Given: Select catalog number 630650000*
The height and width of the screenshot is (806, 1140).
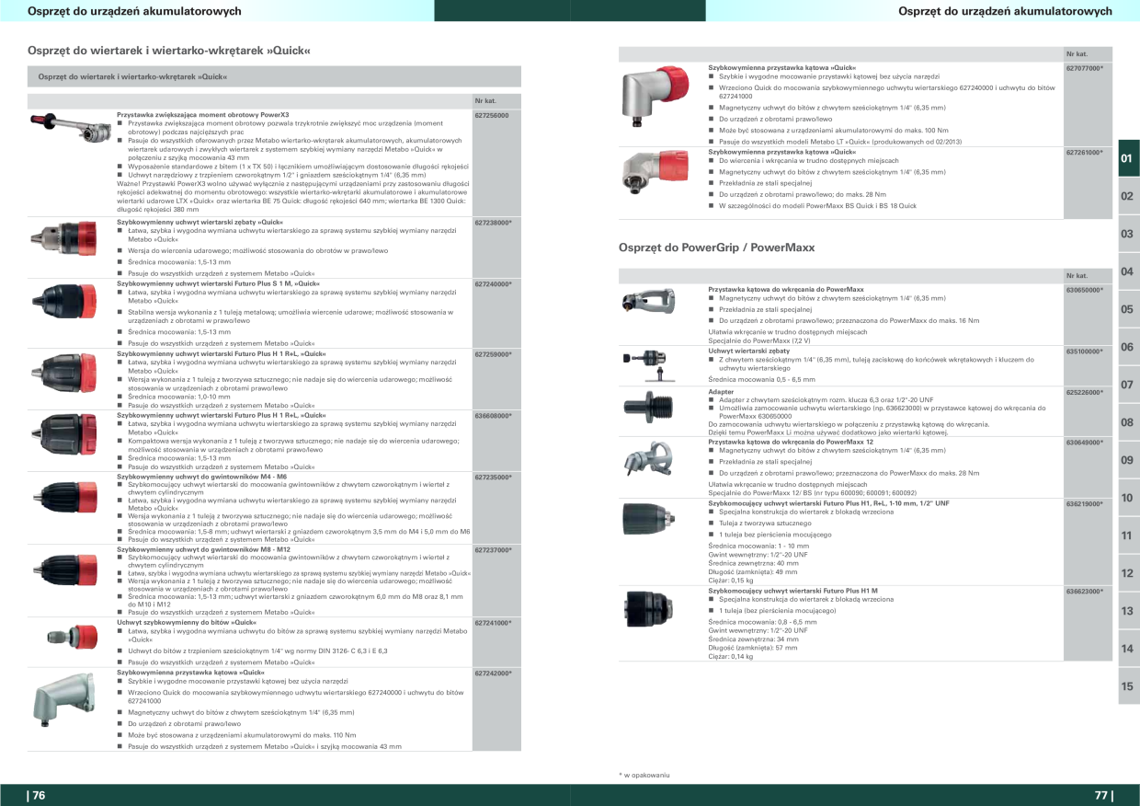Looking at the screenshot, I should click(x=1085, y=290).
